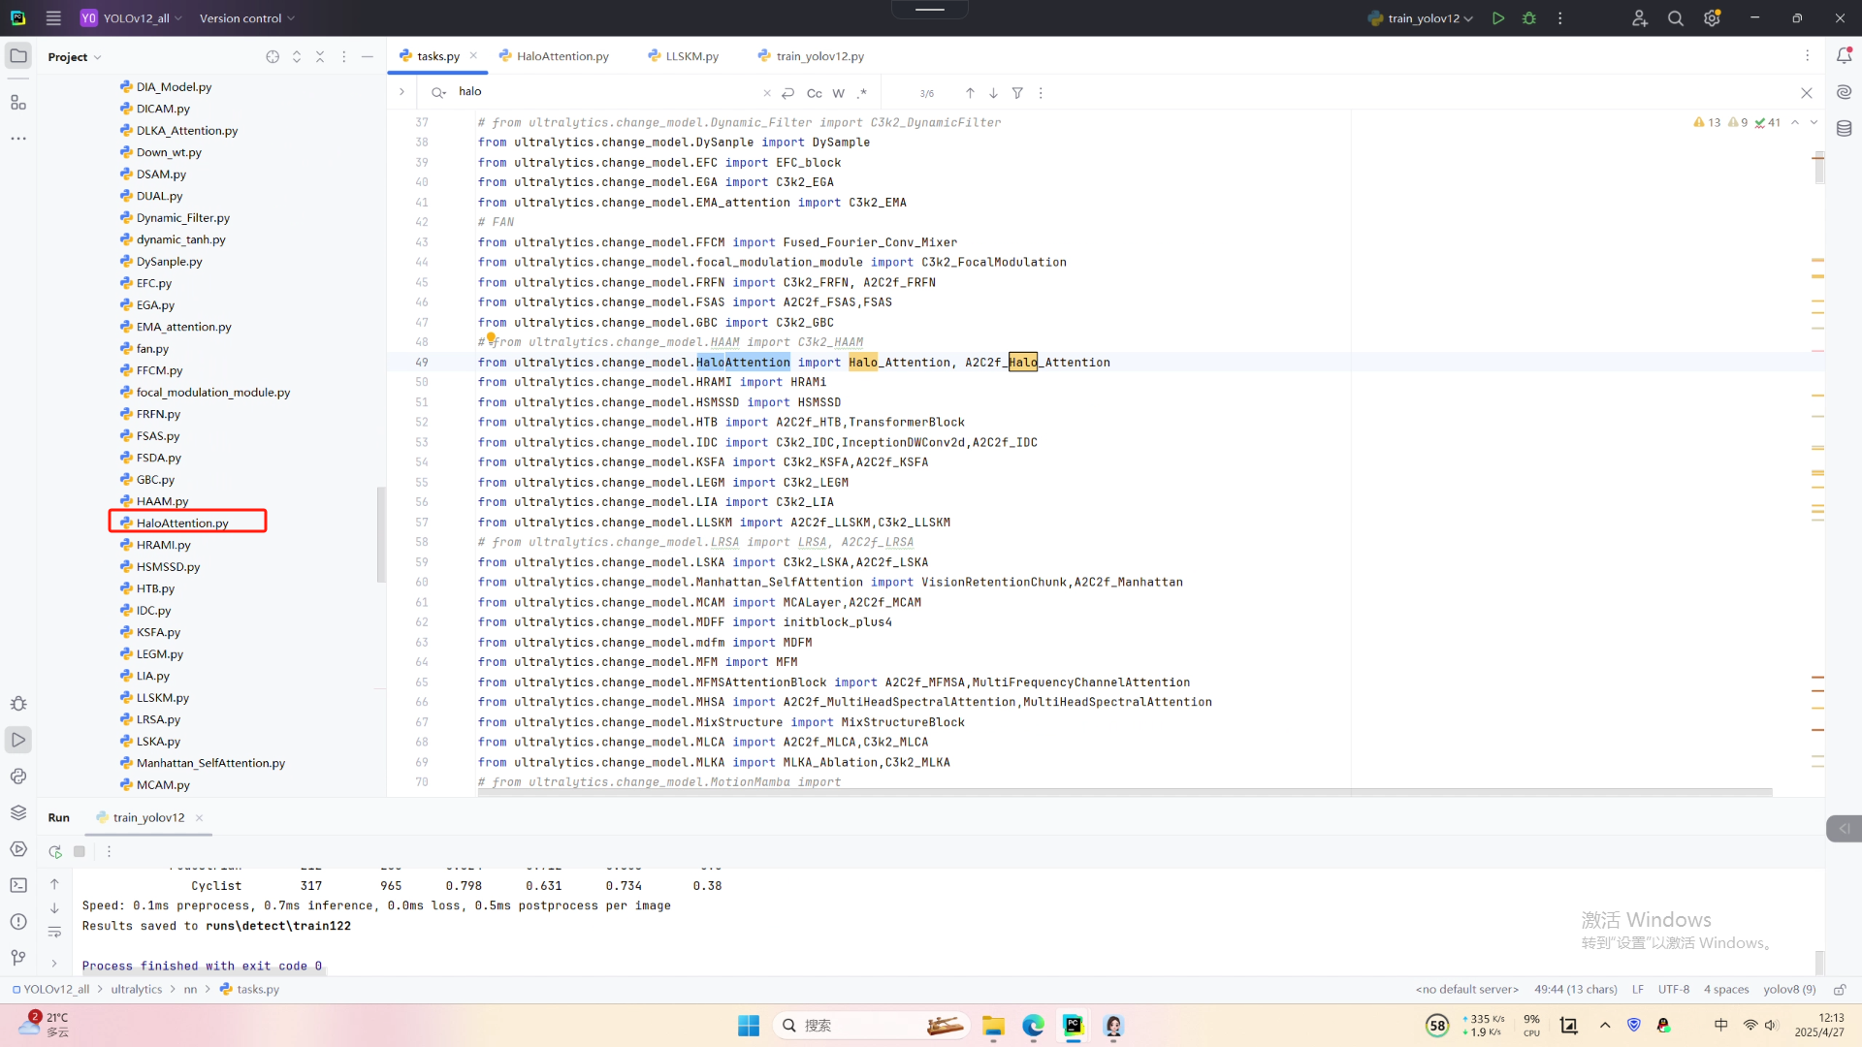This screenshot has width=1862, height=1047.
Task: Go to the next search occurrence arrow
Action: point(993,93)
